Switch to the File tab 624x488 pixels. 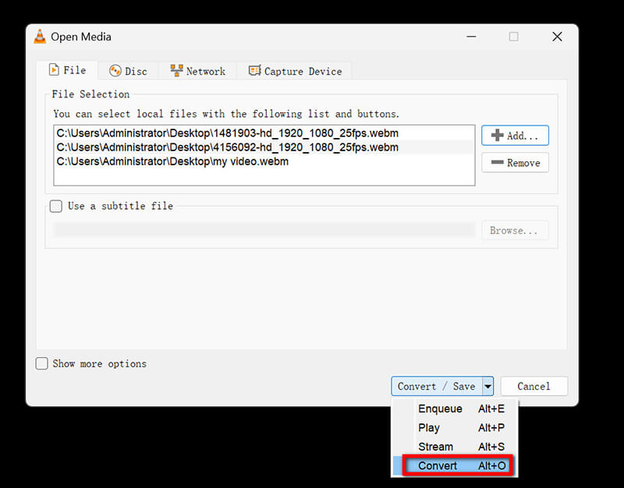pos(67,70)
